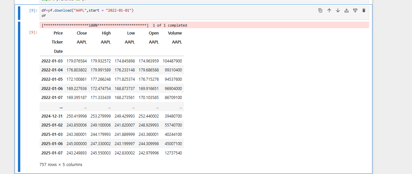Delete the cell using the trash icon
412x174 pixels.
point(364,10)
